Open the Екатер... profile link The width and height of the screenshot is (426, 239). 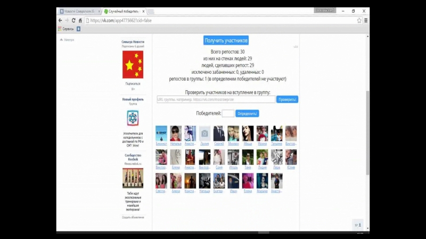point(219,191)
